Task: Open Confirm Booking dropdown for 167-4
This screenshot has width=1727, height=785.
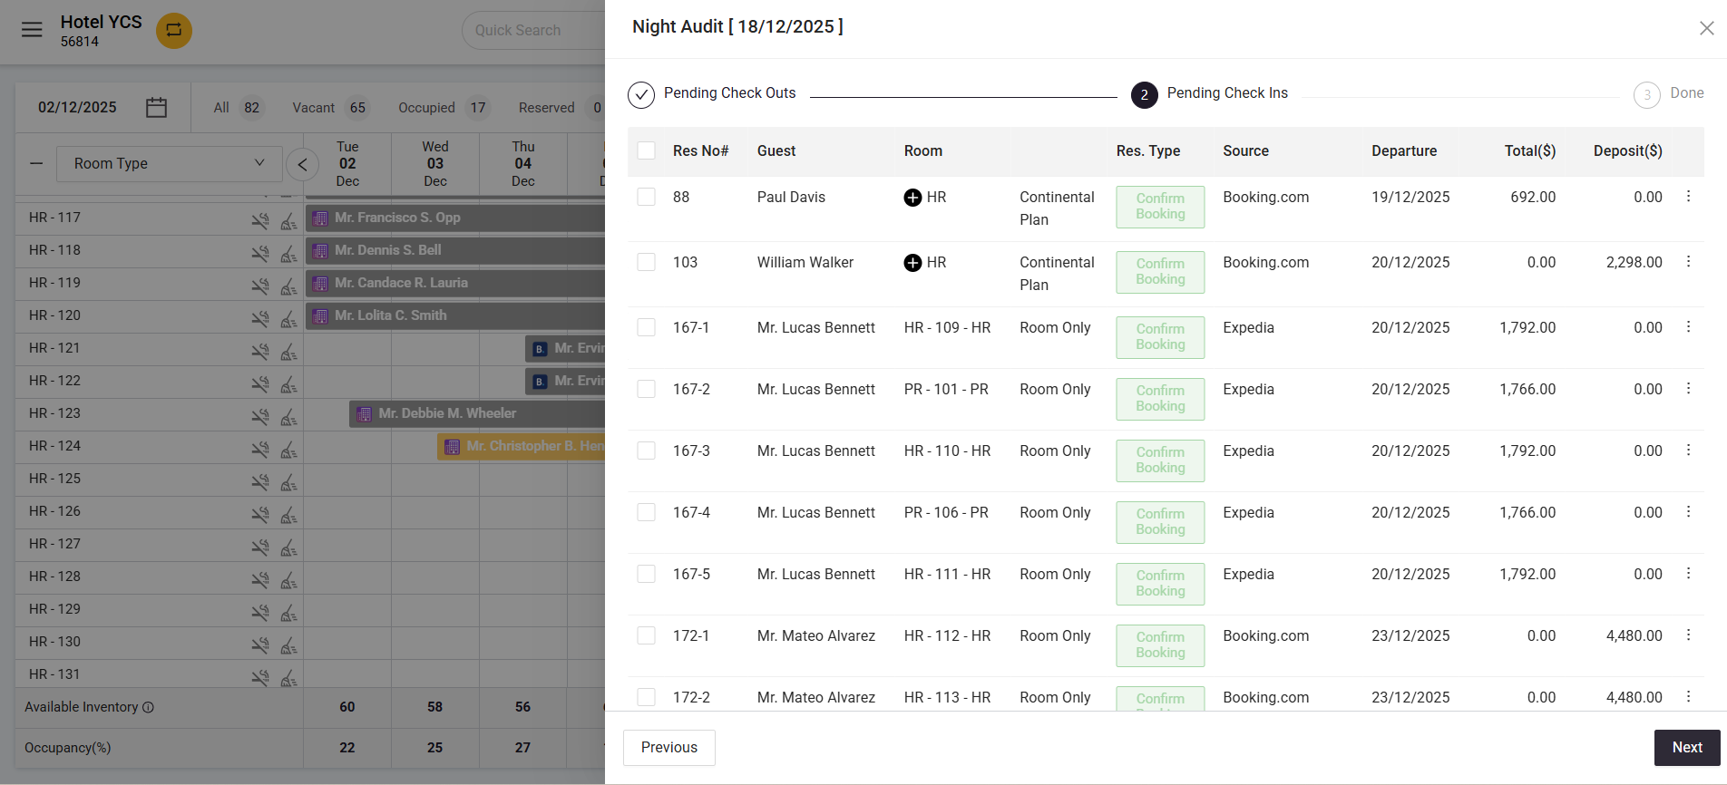Action: click(x=1160, y=522)
